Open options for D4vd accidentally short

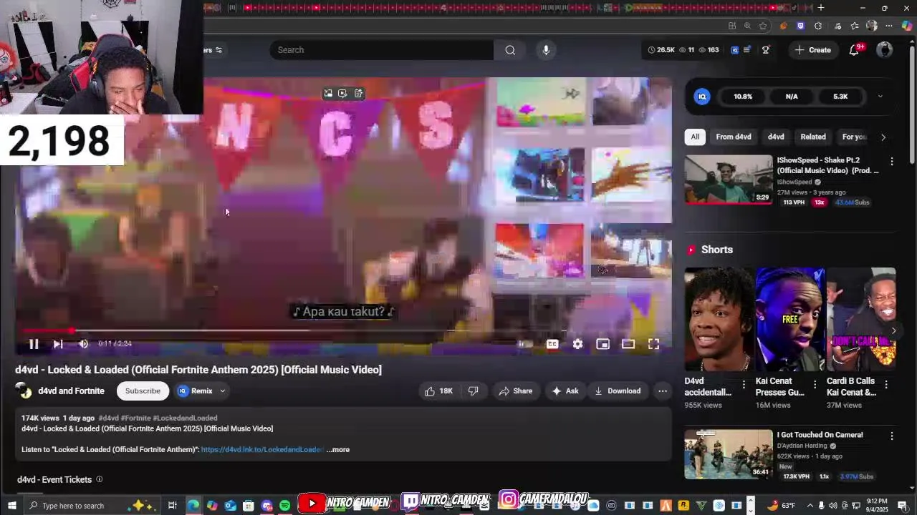click(x=744, y=385)
